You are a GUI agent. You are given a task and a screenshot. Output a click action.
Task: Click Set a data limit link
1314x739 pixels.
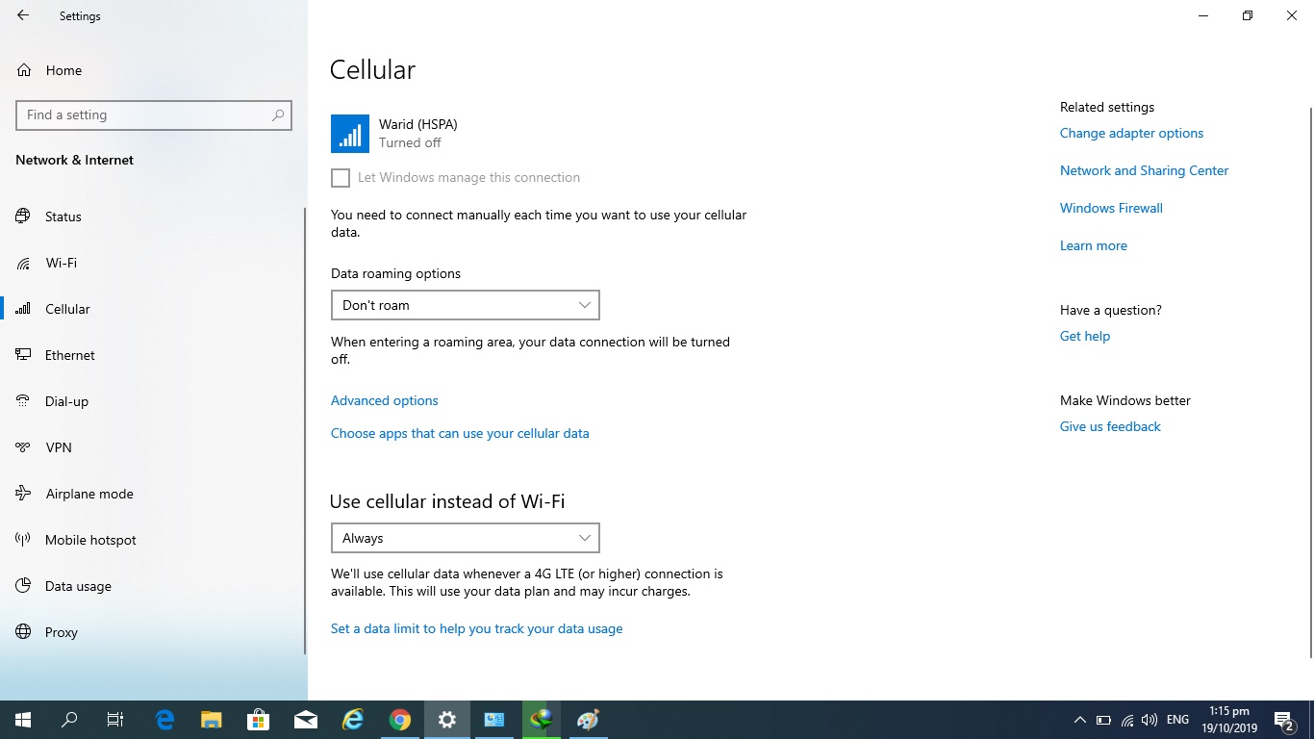coord(476,628)
